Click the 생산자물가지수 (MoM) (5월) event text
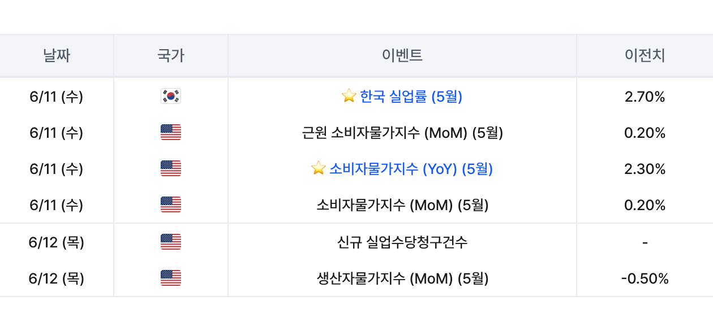 [402, 278]
